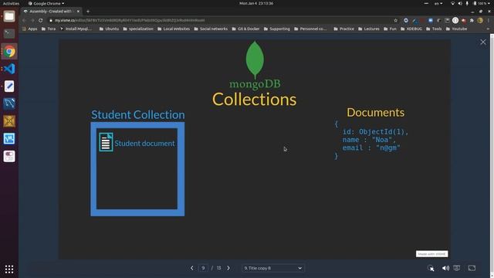Launch Terminal from the dock
This screenshot has height=278, width=494.
[9, 33]
